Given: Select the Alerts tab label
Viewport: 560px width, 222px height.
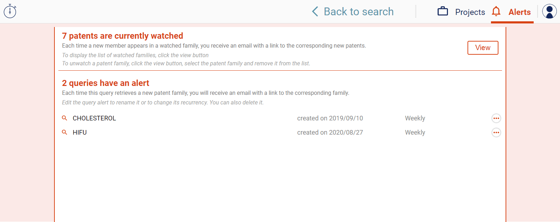Looking at the screenshot, I should [519, 12].
